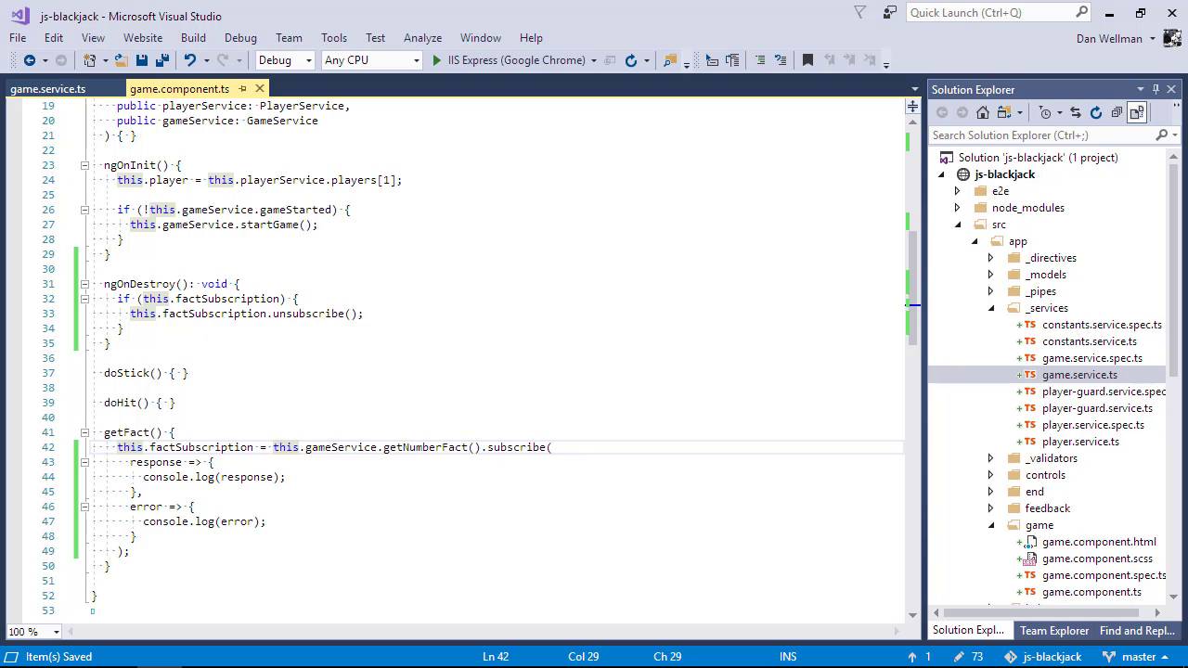Click the Navigate Backward toolbar arrow
Screen dimensions: 1188x668
(29, 60)
